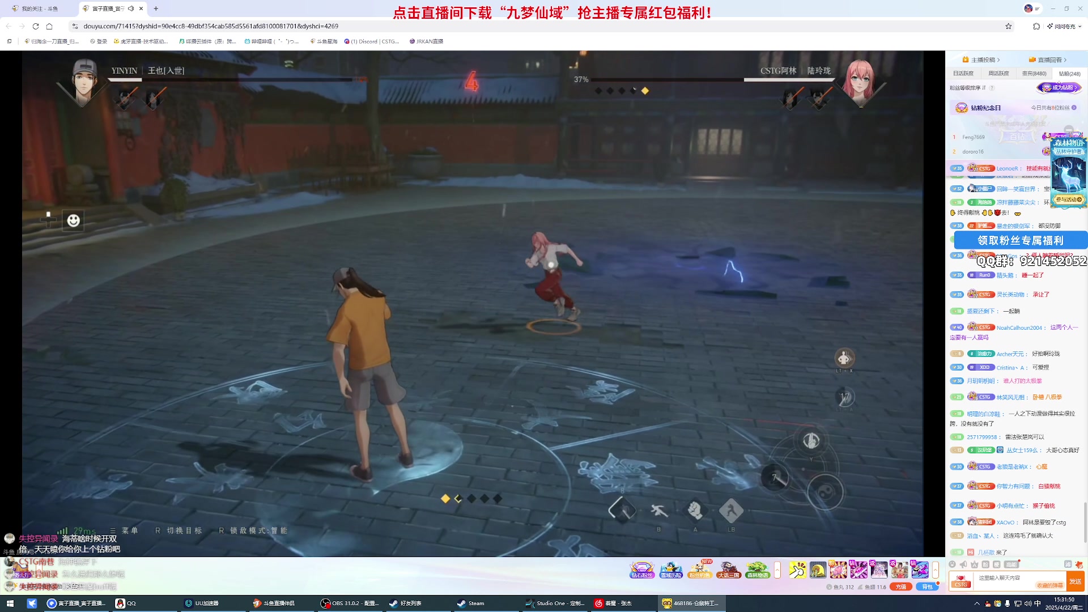Click username Feng7669 in fan ranking
This screenshot has height=612, width=1088.
click(974, 137)
